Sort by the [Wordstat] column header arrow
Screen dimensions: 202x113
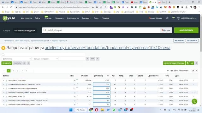coord(108,76)
